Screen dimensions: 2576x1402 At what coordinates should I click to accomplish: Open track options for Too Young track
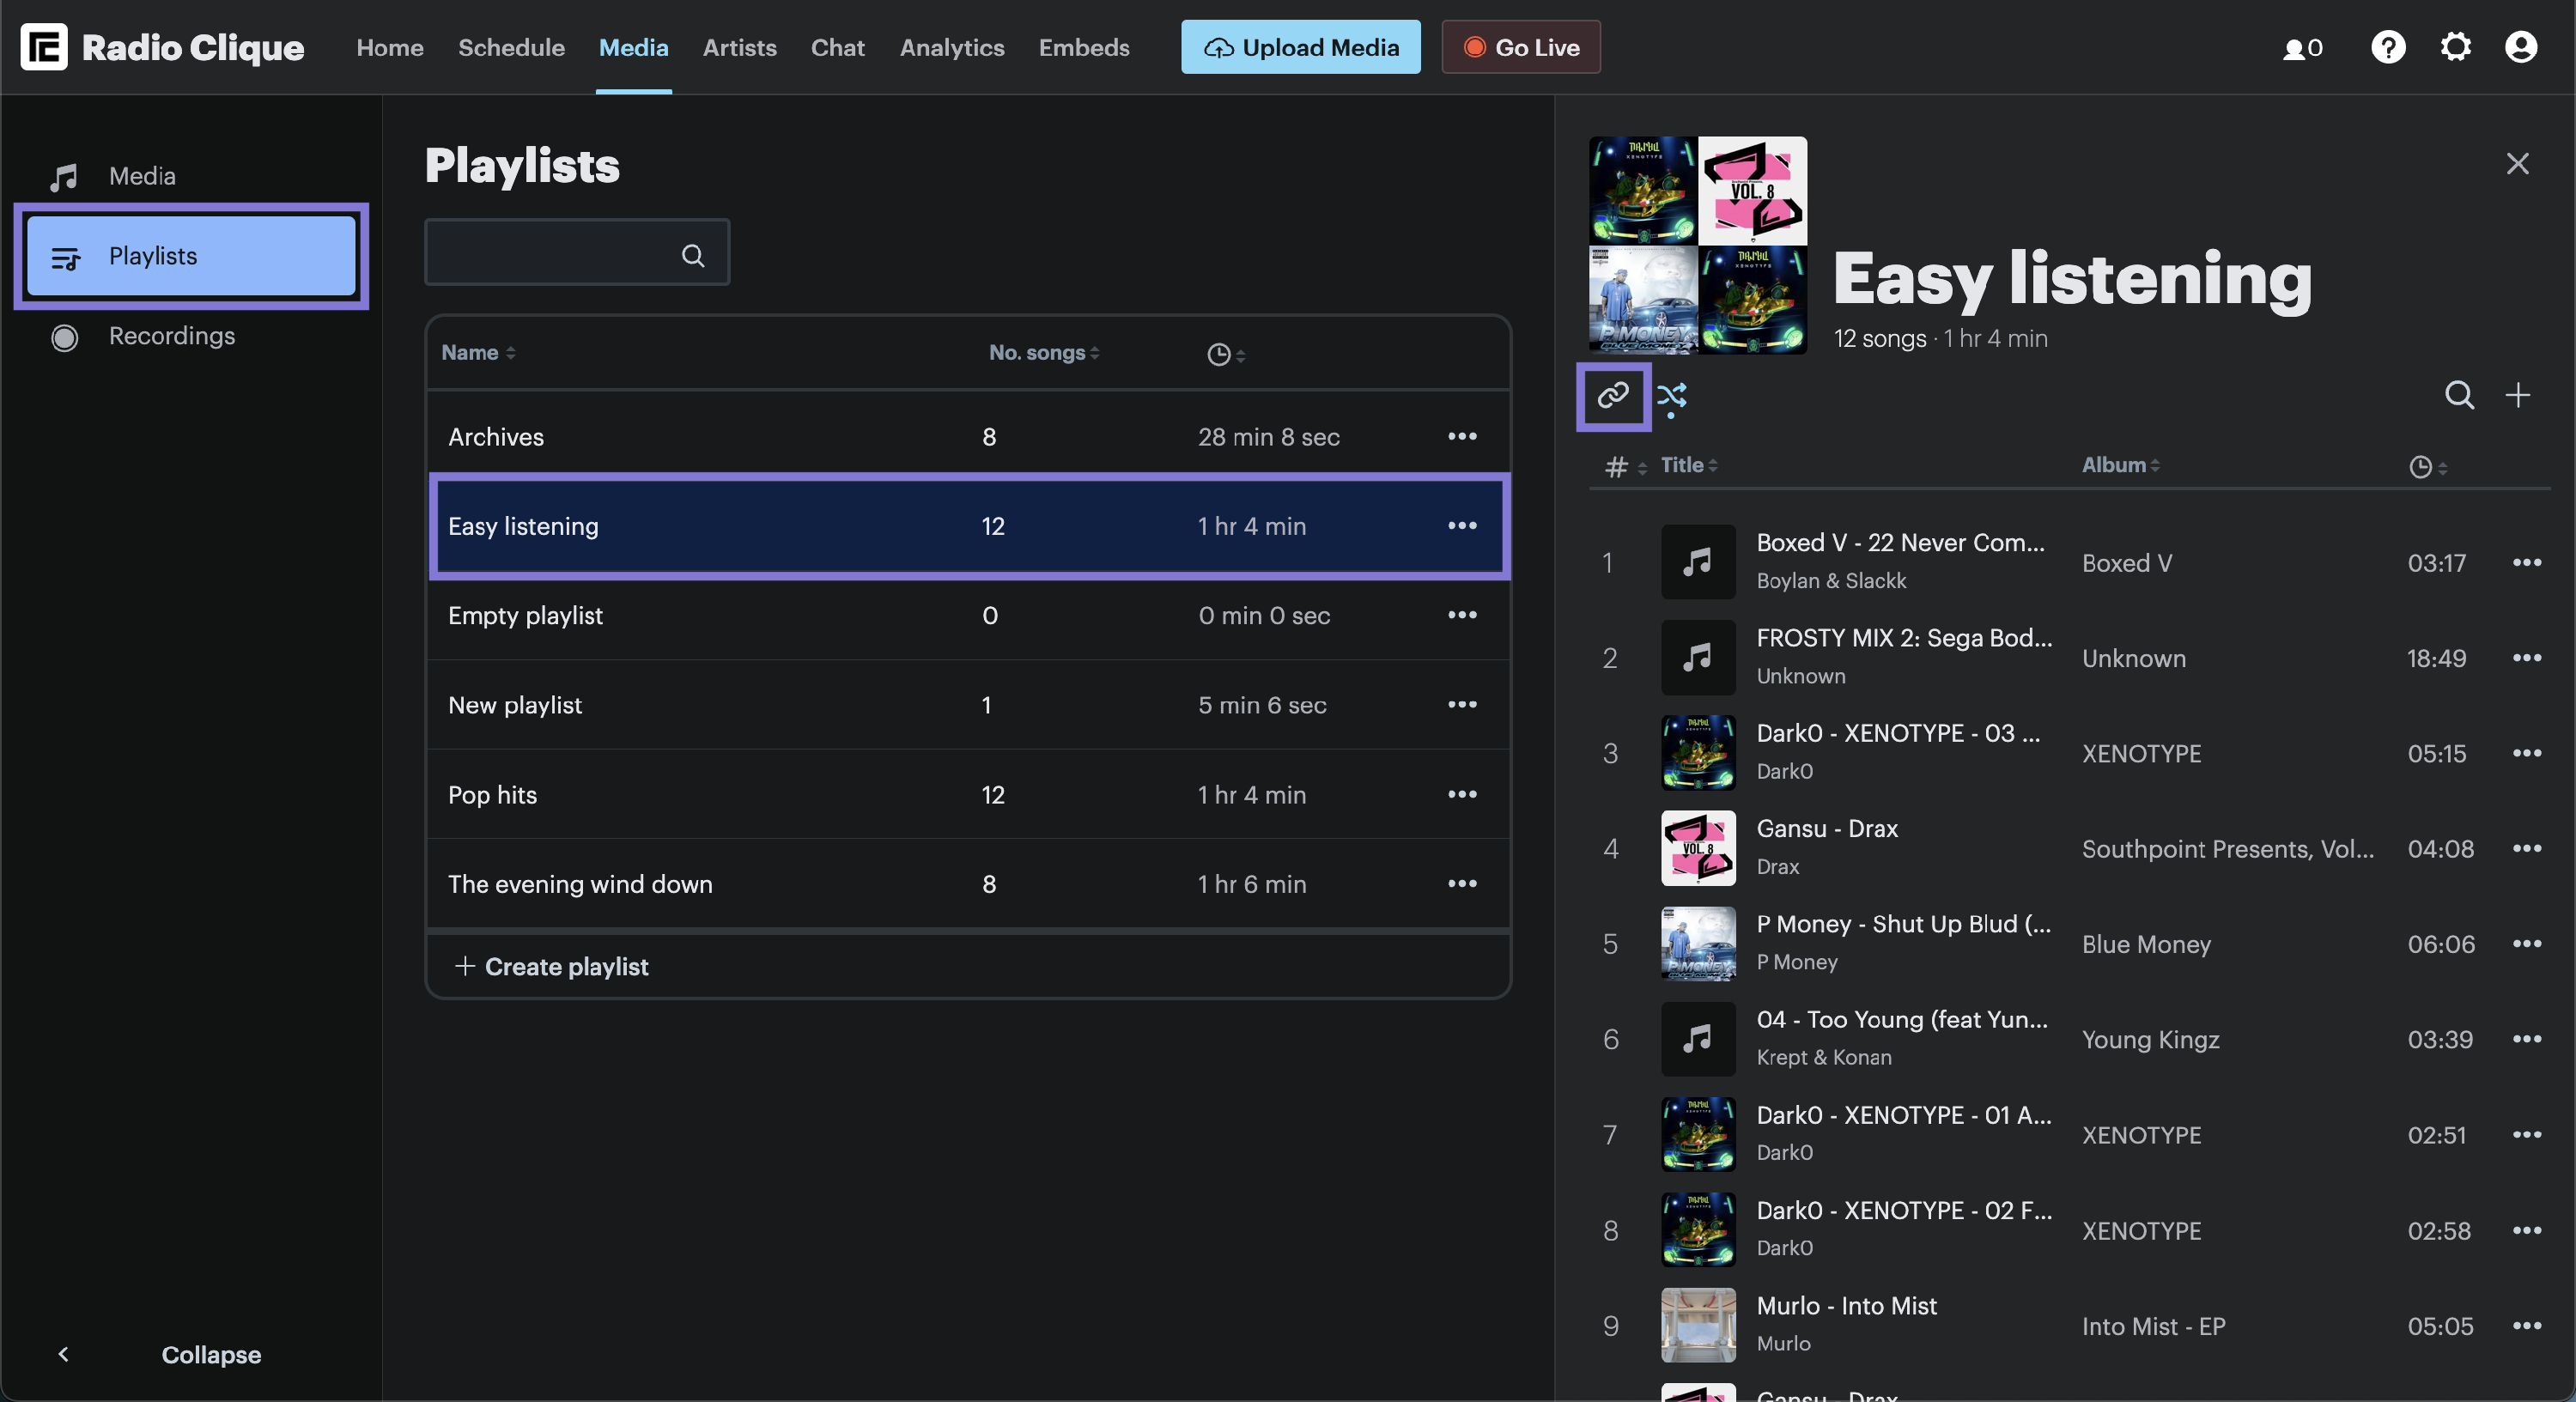2526,1039
